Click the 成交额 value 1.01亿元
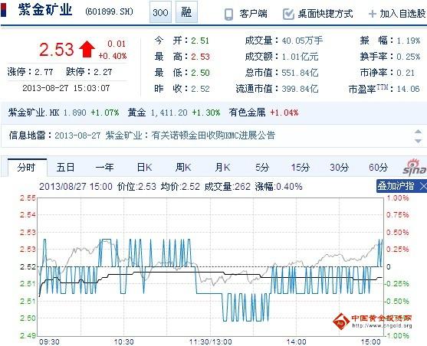 click(300, 57)
